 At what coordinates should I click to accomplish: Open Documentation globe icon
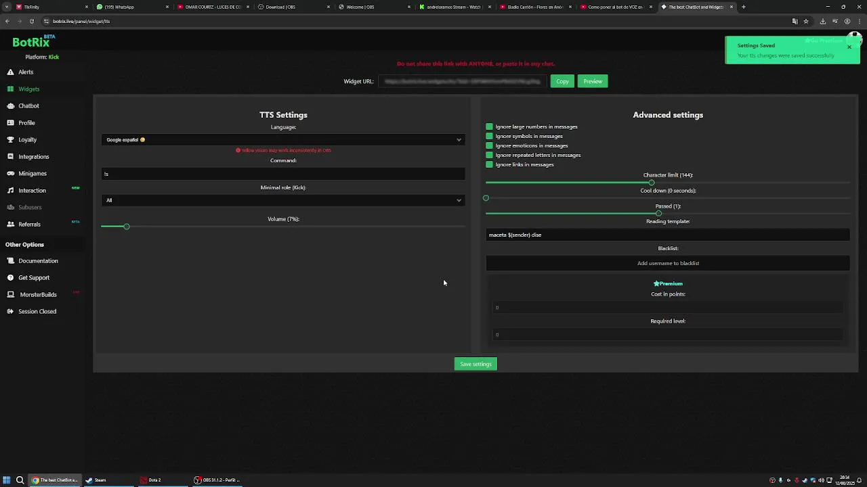tap(11, 260)
